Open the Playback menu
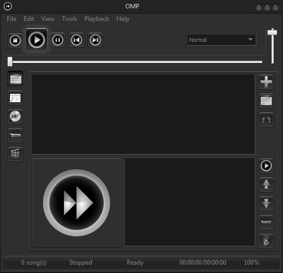The image size is (283, 273). coord(97,19)
